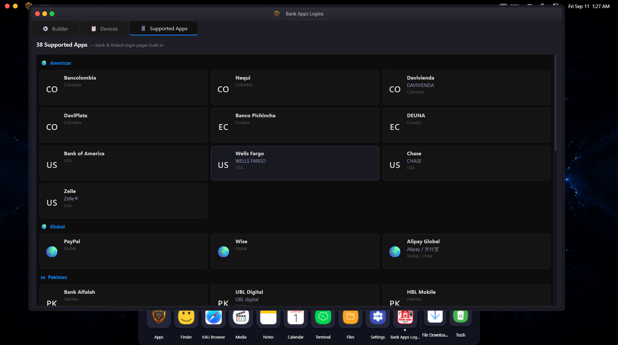Select the Nequi app card
This screenshot has height=345, width=618.
[x=295, y=87]
